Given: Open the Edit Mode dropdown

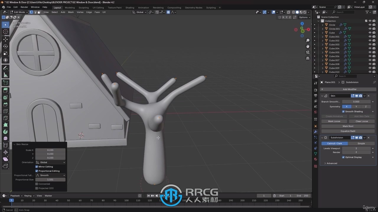Looking at the screenshot, I should (19, 12).
